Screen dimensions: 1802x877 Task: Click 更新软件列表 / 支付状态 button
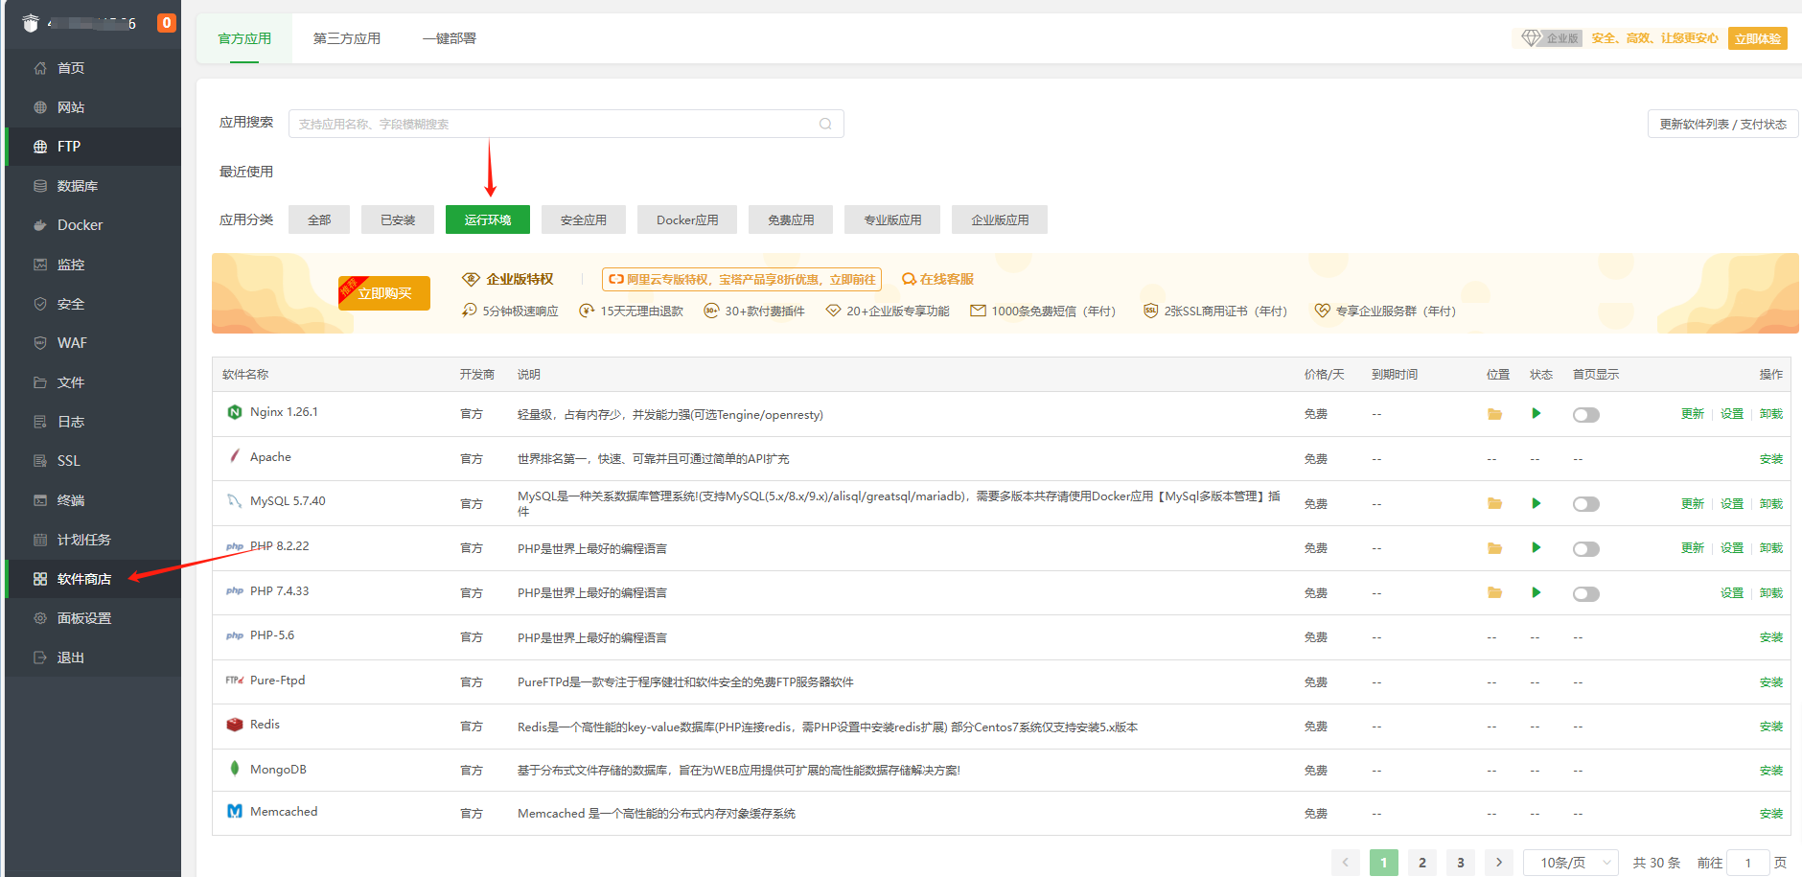coord(1723,124)
